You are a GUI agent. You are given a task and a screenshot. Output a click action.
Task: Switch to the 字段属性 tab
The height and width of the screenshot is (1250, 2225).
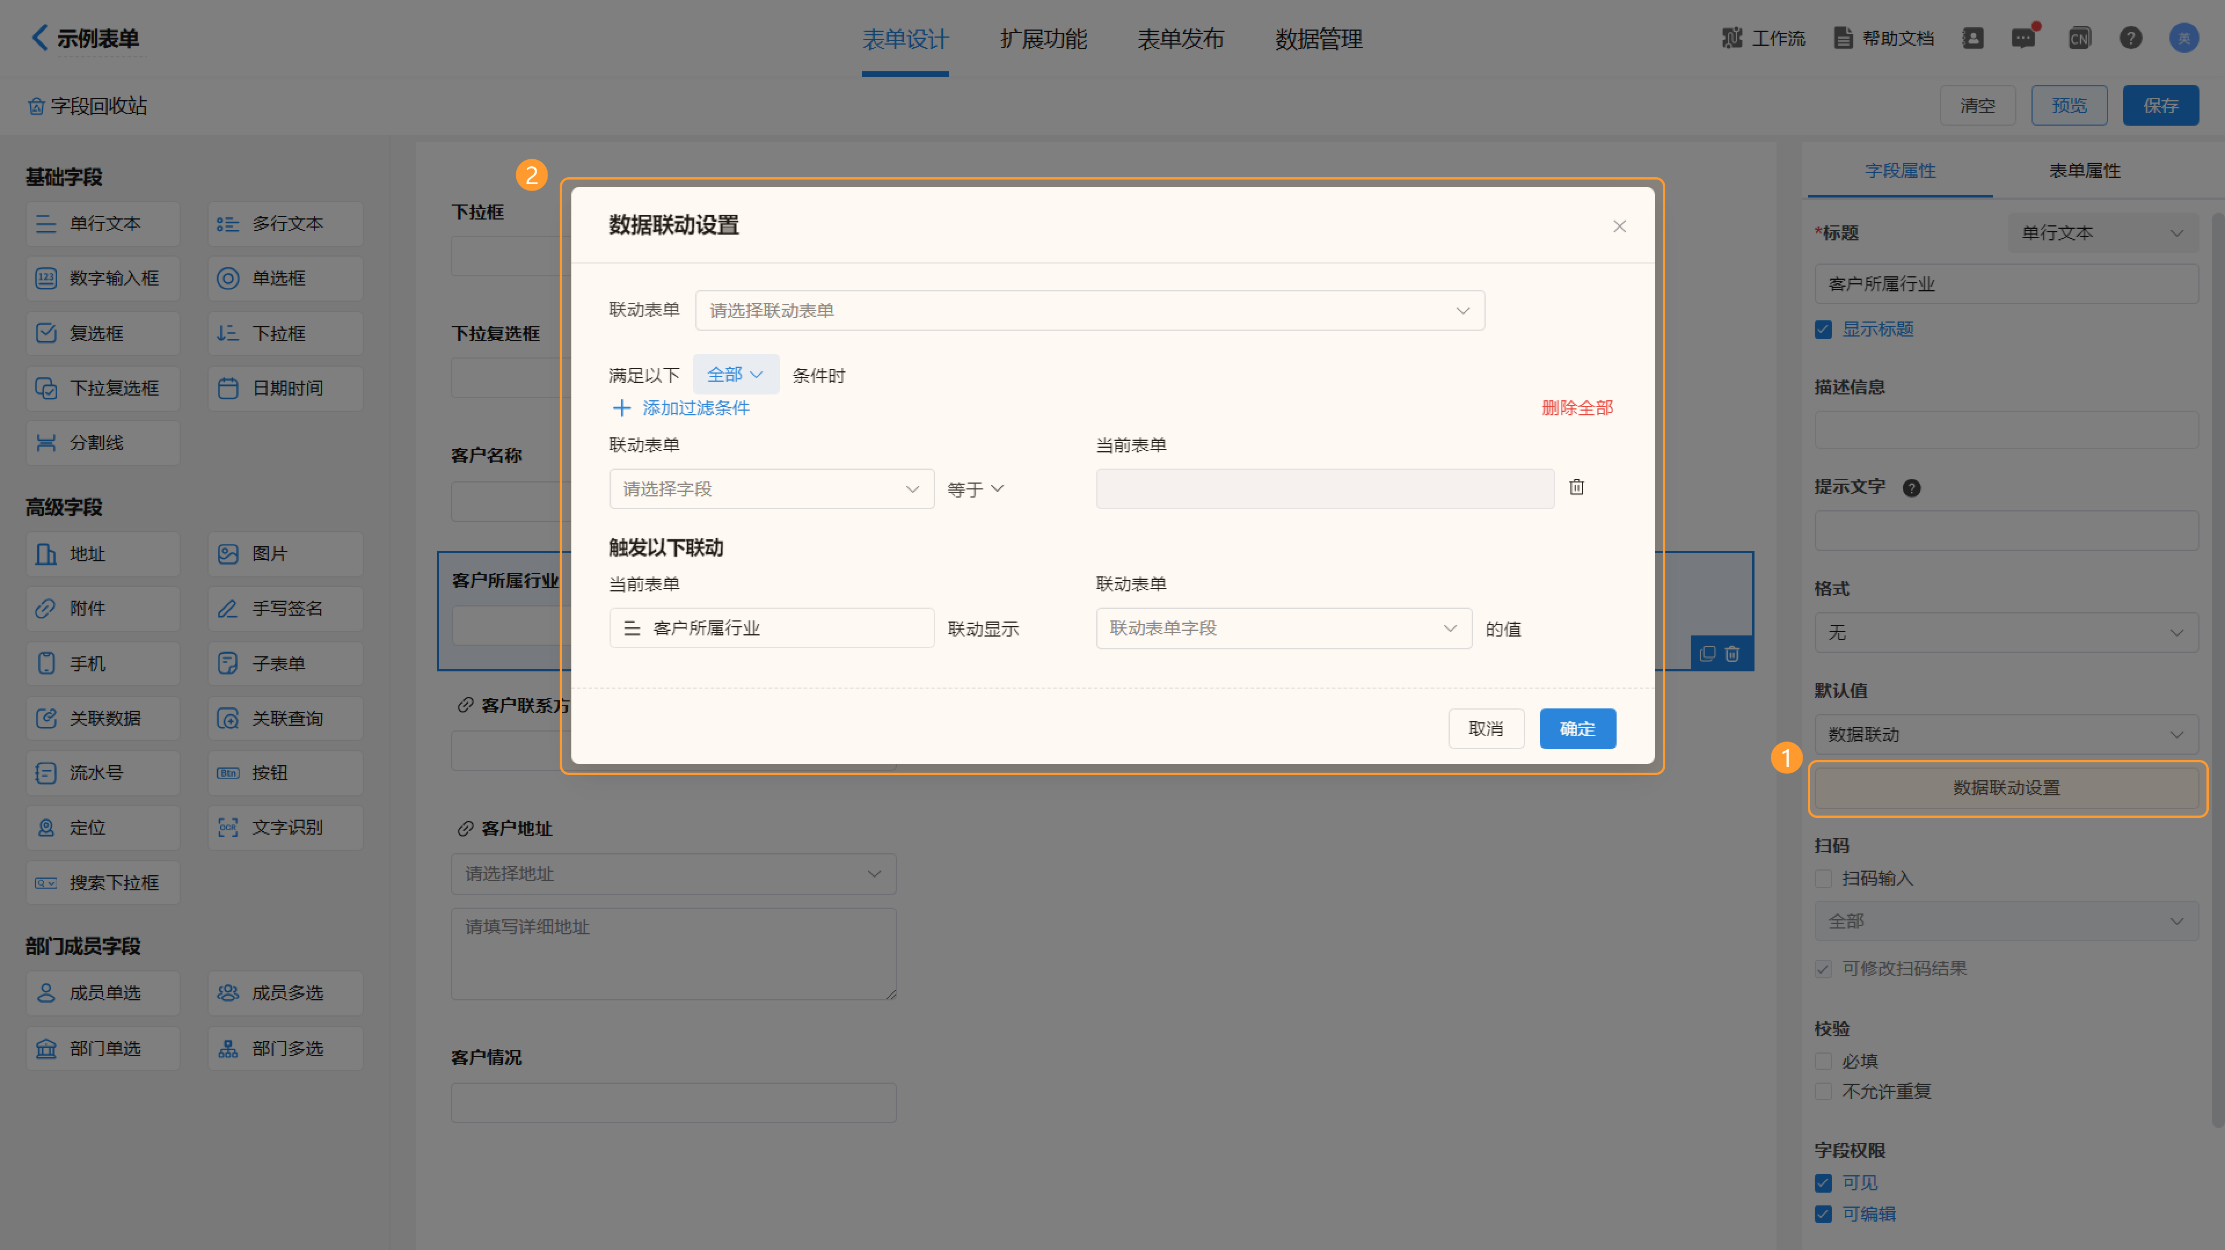[x=1901, y=171]
